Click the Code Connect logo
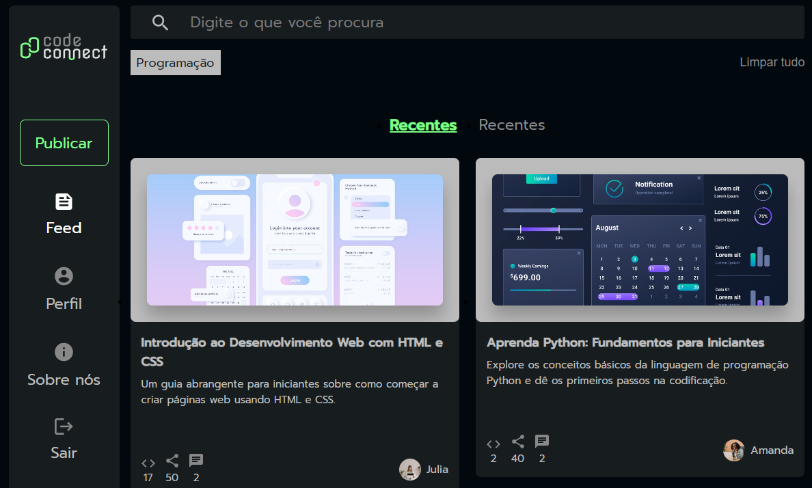The width and height of the screenshot is (812, 488). pos(64,47)
